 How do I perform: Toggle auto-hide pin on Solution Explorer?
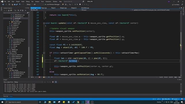(x=27, y=8)
